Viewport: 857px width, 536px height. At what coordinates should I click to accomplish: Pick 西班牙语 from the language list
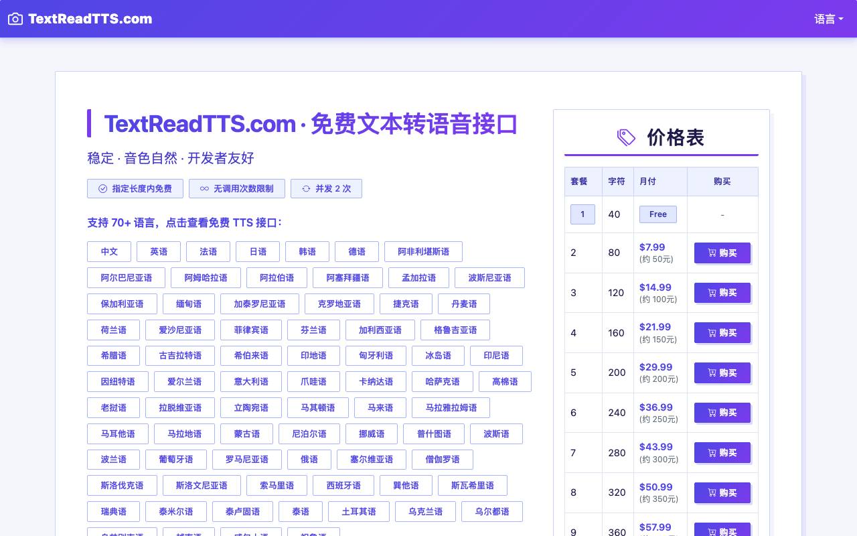tap(343, 486)
